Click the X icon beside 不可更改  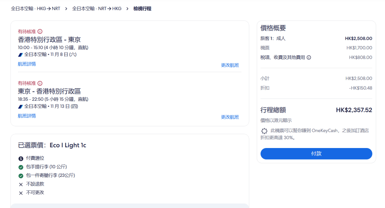click(21, 193)
